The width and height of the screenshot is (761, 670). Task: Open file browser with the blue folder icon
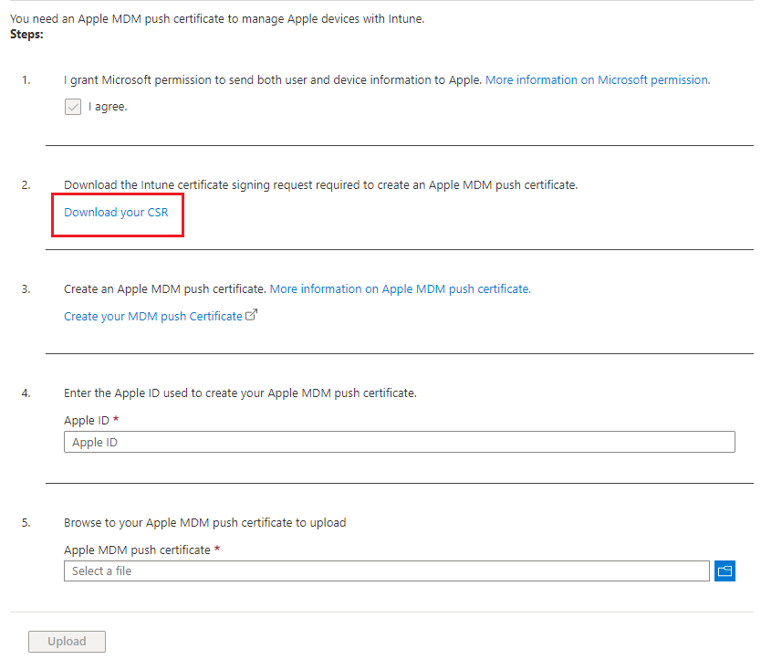tap(725, 571)
